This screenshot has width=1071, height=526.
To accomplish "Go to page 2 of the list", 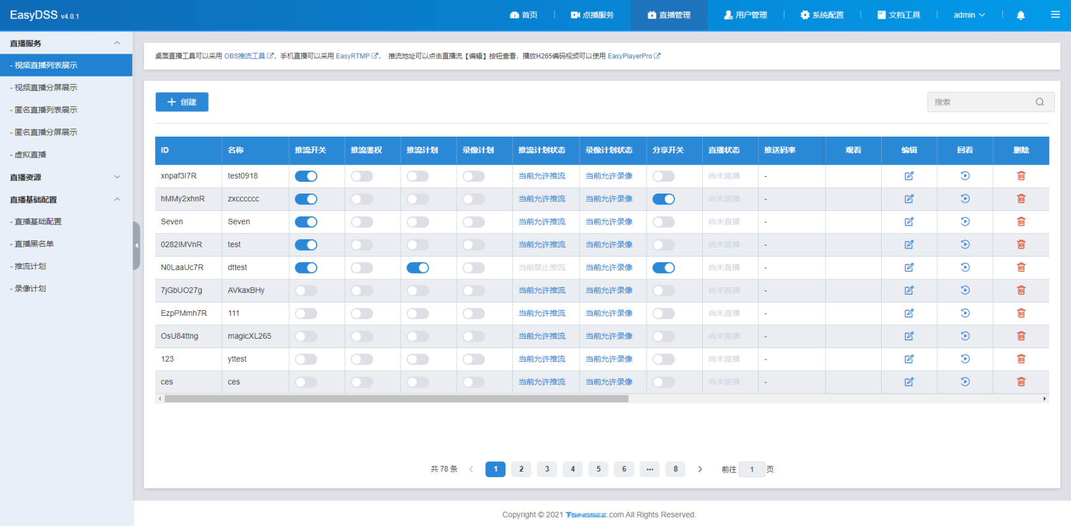I will [522, 469].
